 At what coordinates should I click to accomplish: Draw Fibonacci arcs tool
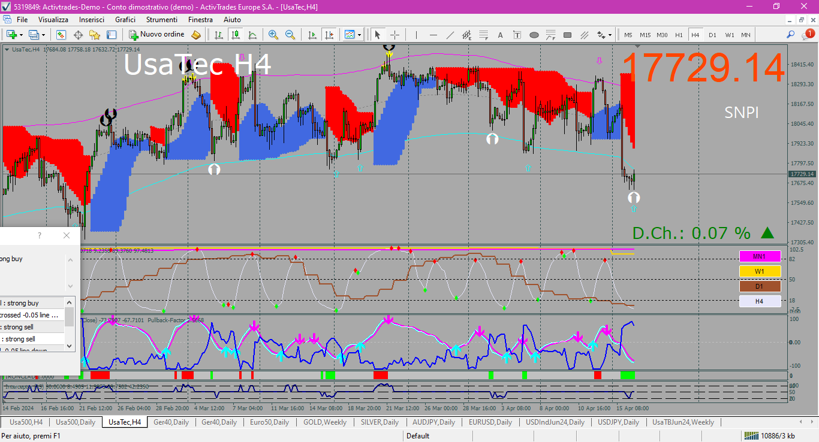click(x=550, y=35)
